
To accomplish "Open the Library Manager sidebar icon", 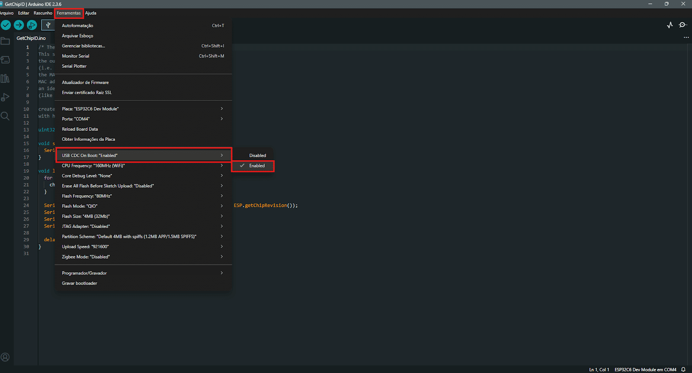I will click(5, 79).
